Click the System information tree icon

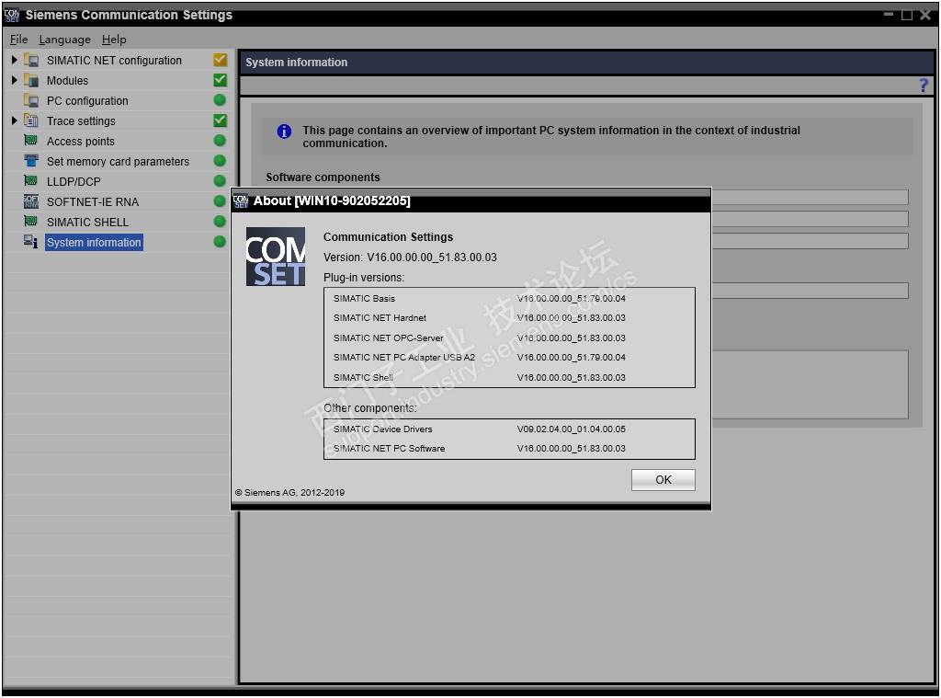30,242
